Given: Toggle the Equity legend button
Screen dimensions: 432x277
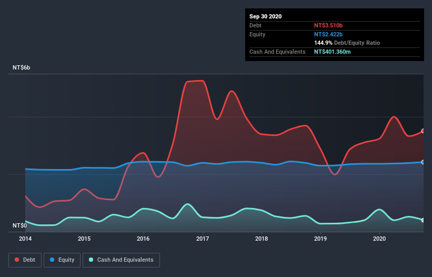Looking at the screenshot, I should coord(62,260).
